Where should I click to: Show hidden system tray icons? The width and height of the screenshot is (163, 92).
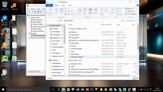[x=138, y=89]
